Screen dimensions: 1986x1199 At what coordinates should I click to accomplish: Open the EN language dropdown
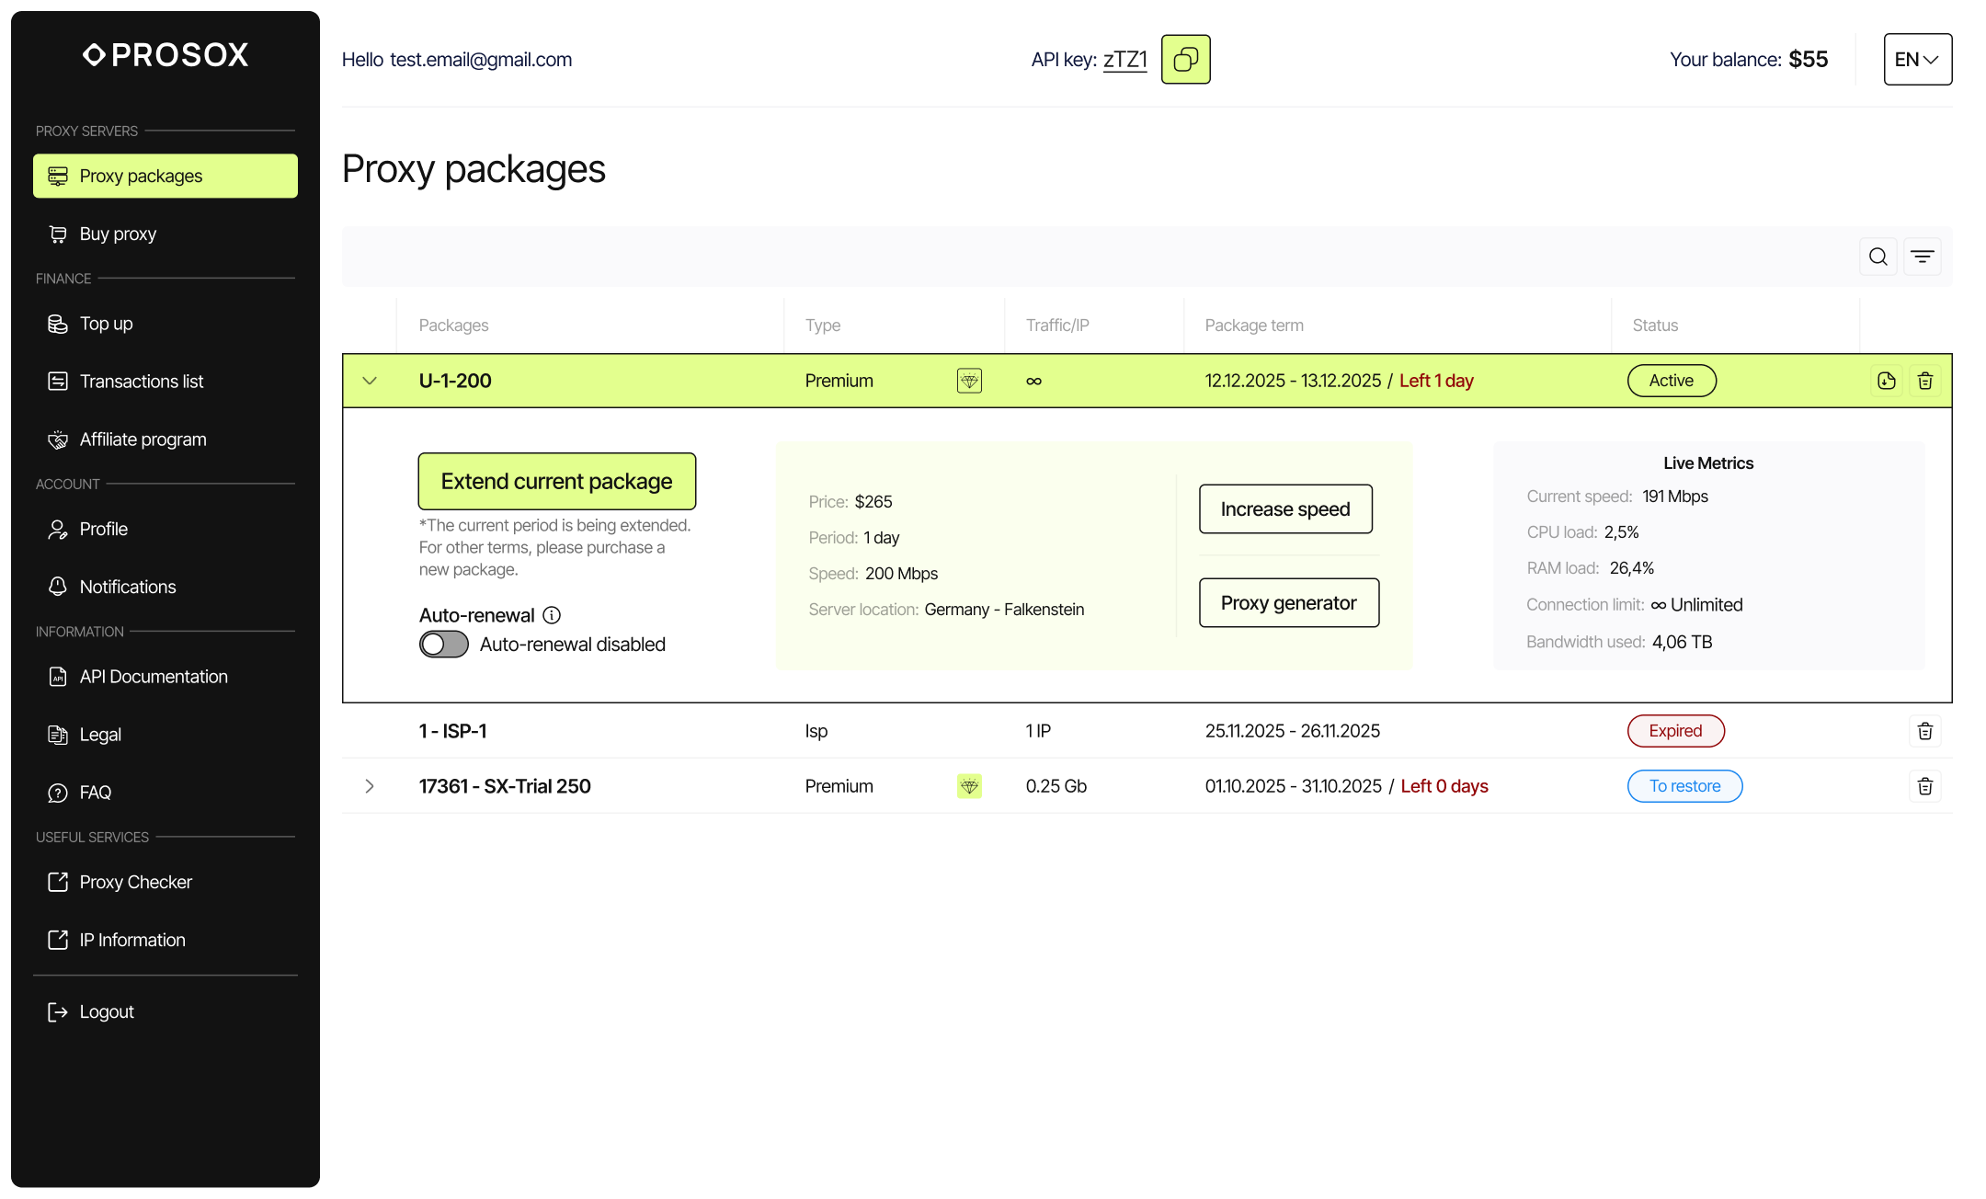pyautogui.click(x=1917, y=60)
